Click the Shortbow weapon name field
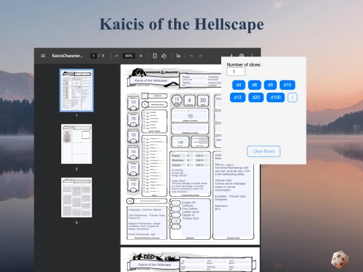Image resolution: width=363 pixels, height=272 pixels. (178, 161)
